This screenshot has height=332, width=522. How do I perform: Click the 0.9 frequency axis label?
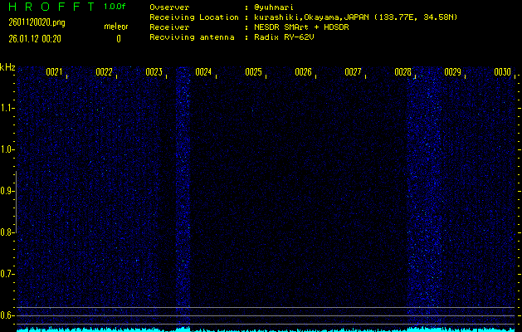pos(7,191)
